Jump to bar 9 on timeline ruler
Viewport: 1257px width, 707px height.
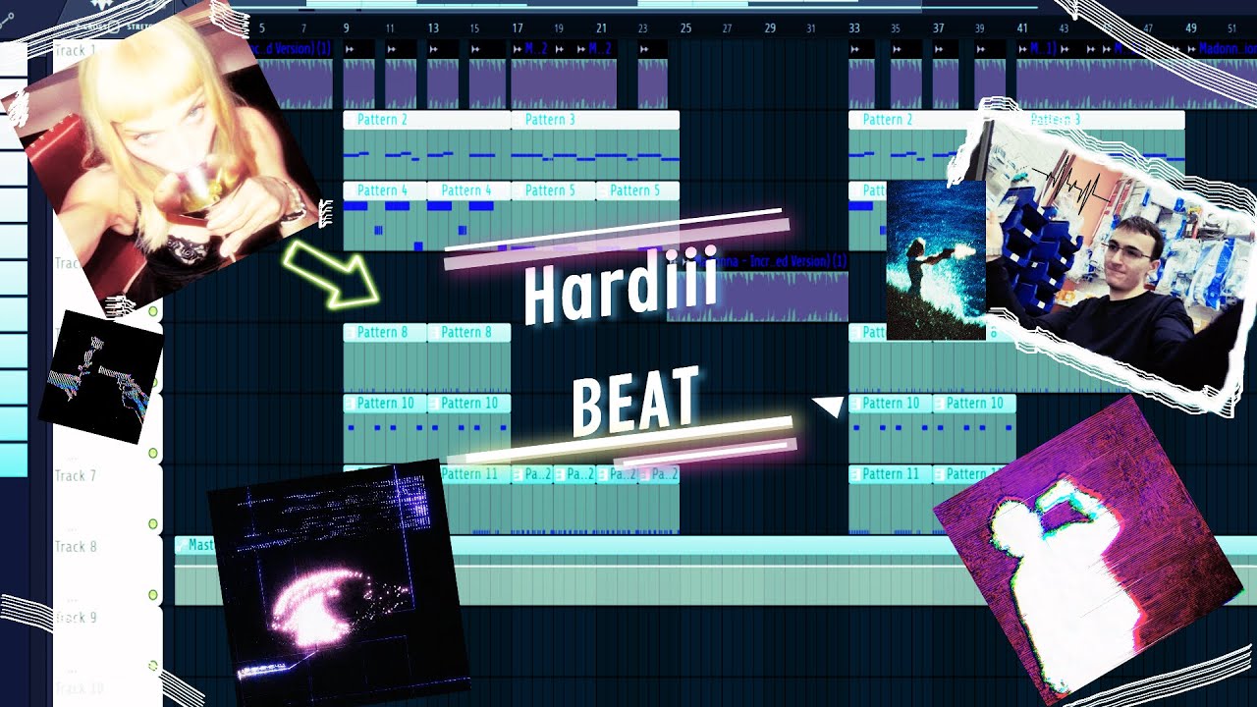346,28
